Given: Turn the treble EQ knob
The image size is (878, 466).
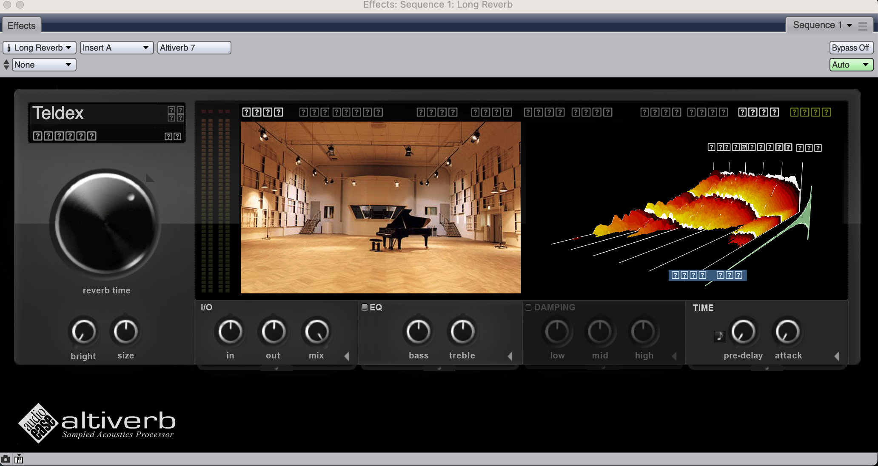Looking at the screenshot, I should point(461,334).
